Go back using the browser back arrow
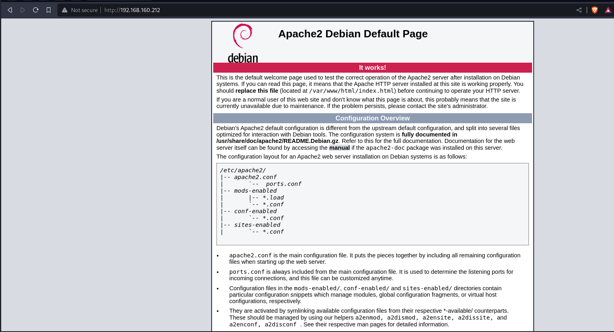The image size is (614, 332). pyautogui.click(x=10, y=10)
